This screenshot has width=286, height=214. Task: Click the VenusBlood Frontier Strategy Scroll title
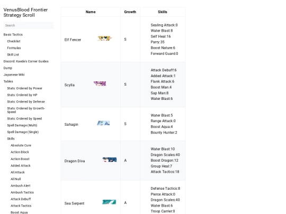25,12
